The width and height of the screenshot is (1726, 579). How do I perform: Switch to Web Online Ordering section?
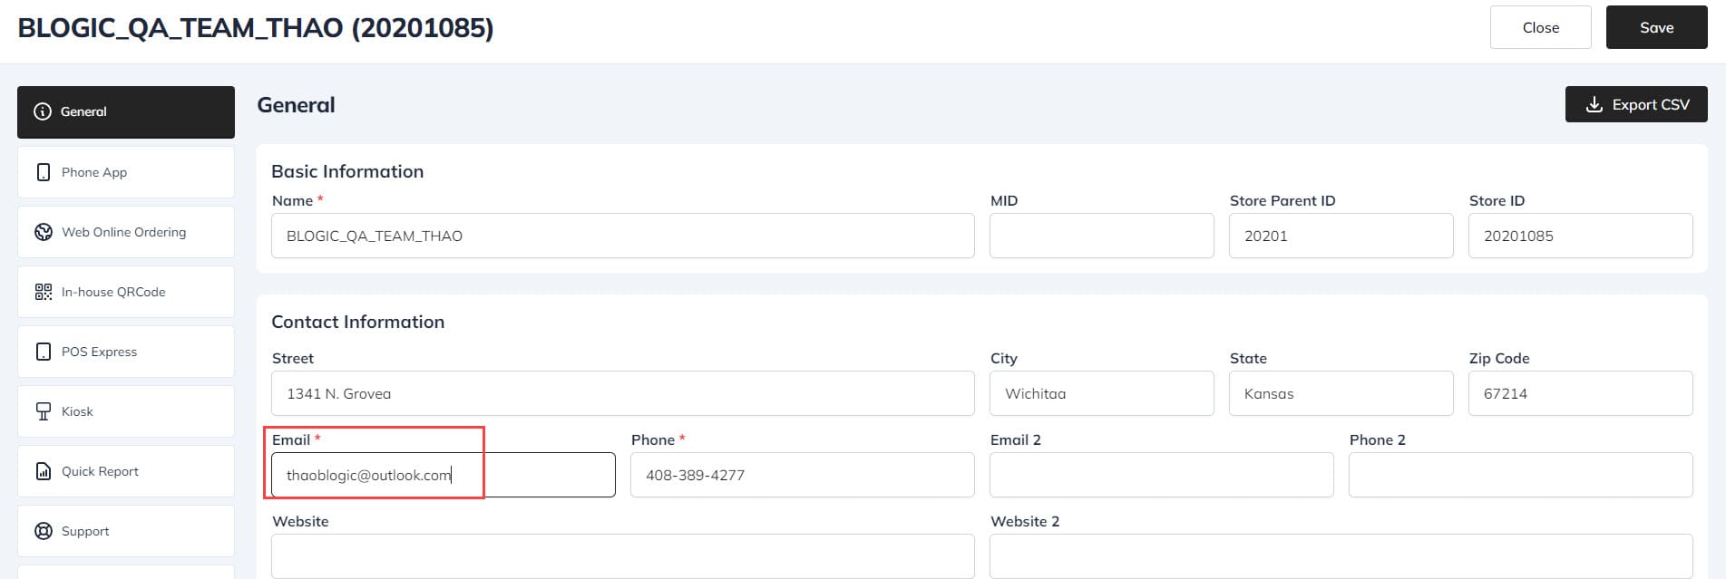tap(125, 232)
